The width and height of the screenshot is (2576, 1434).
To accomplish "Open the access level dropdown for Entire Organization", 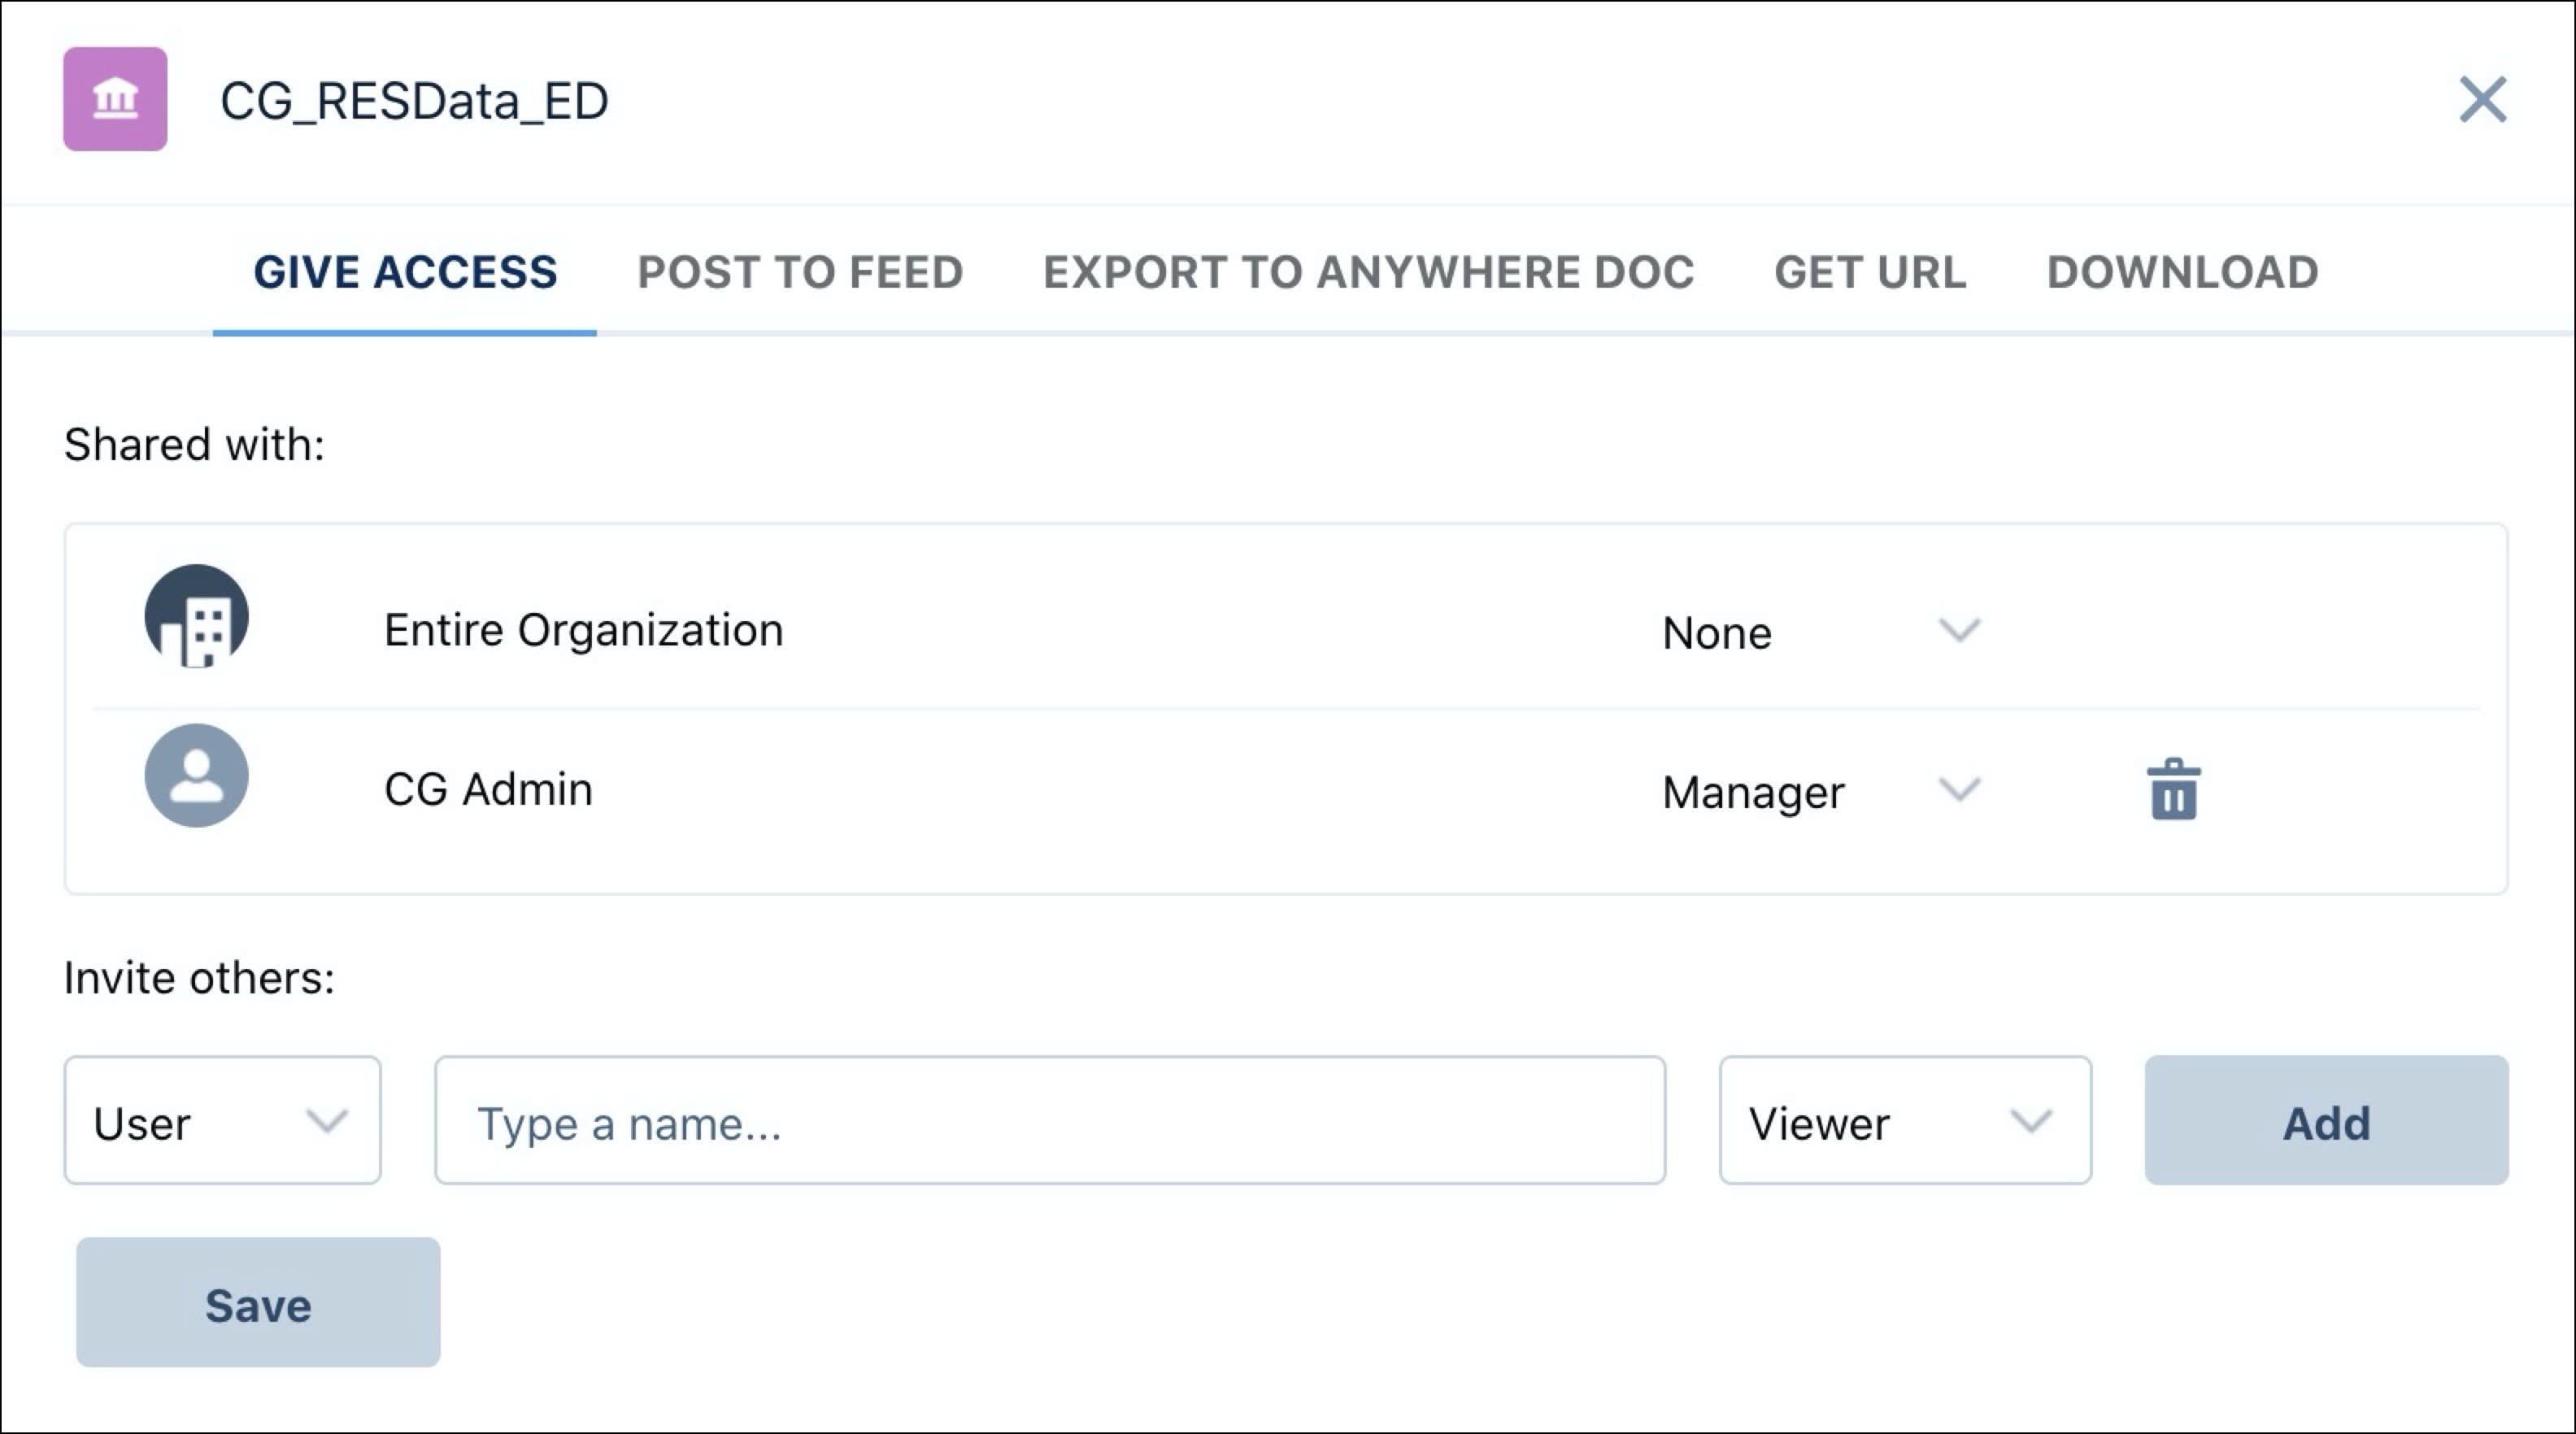I will point(1959,630).
